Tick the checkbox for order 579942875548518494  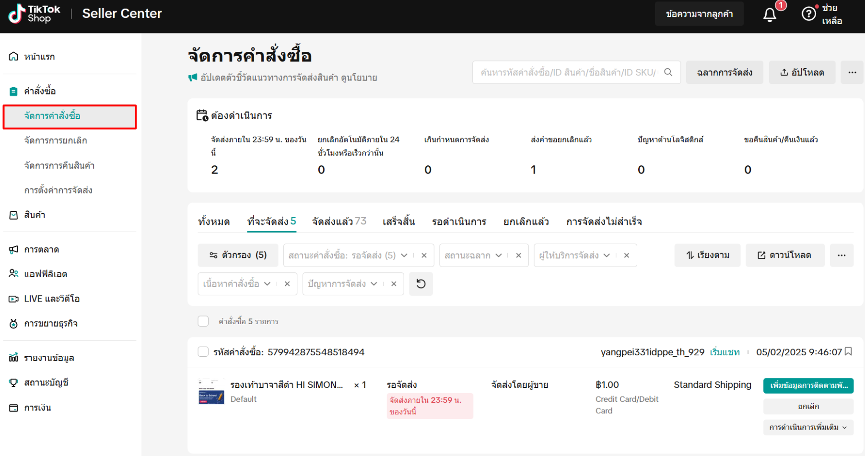[x=203, y=352]
